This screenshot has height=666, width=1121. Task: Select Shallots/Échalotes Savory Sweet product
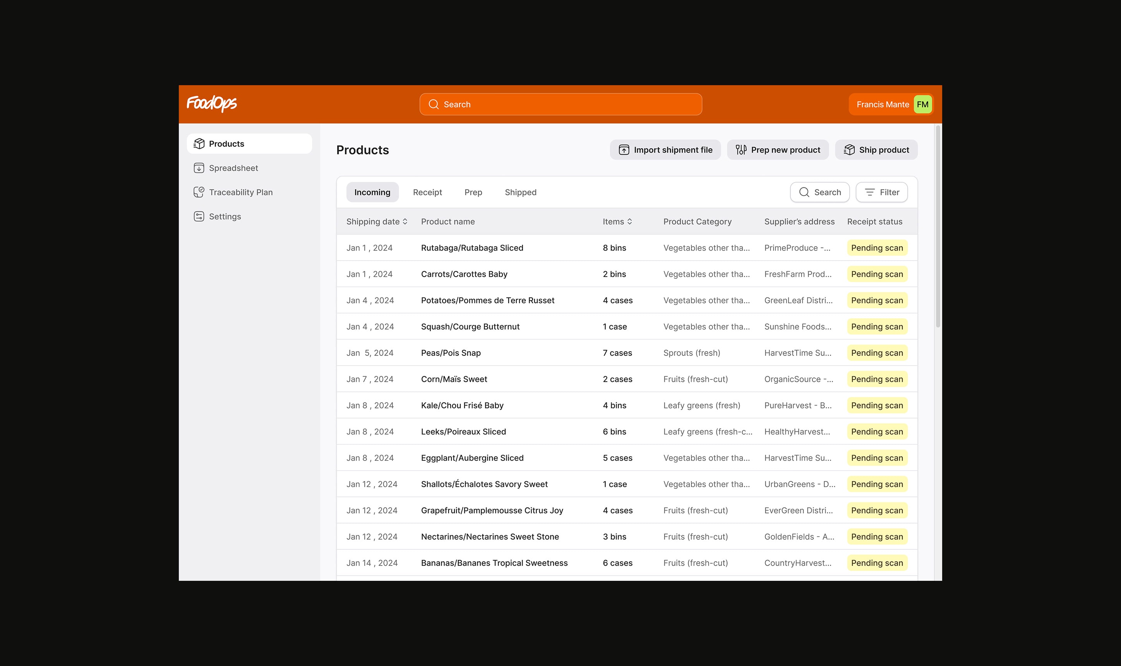point(484,484)
